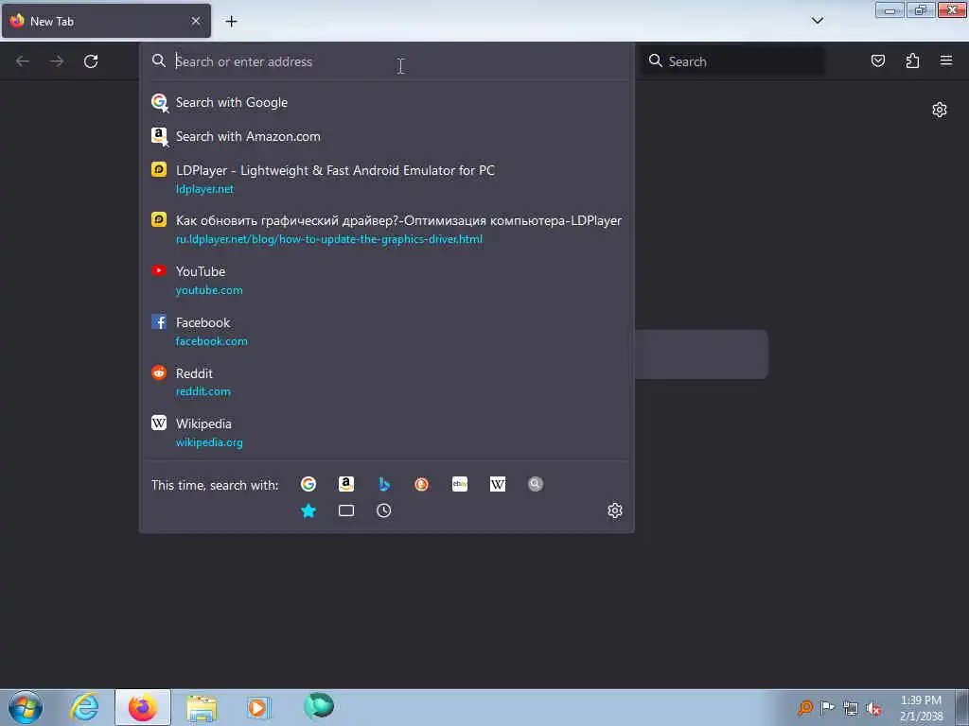Screen dimensions: 969x726
Task: Click the youtube.com URL text
Action: click(x=209, y=290)
